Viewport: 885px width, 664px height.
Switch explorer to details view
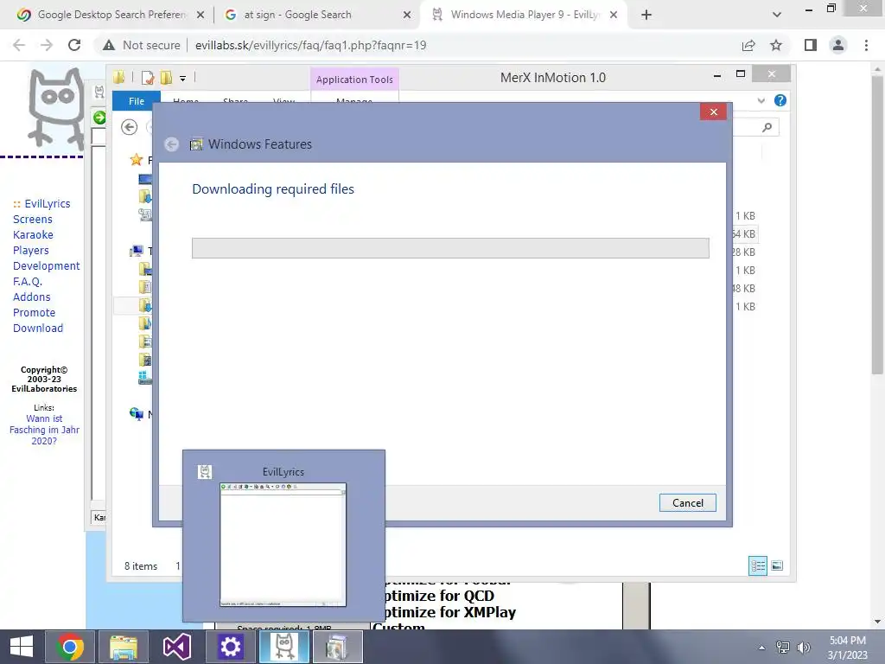(x=757, y=565)
